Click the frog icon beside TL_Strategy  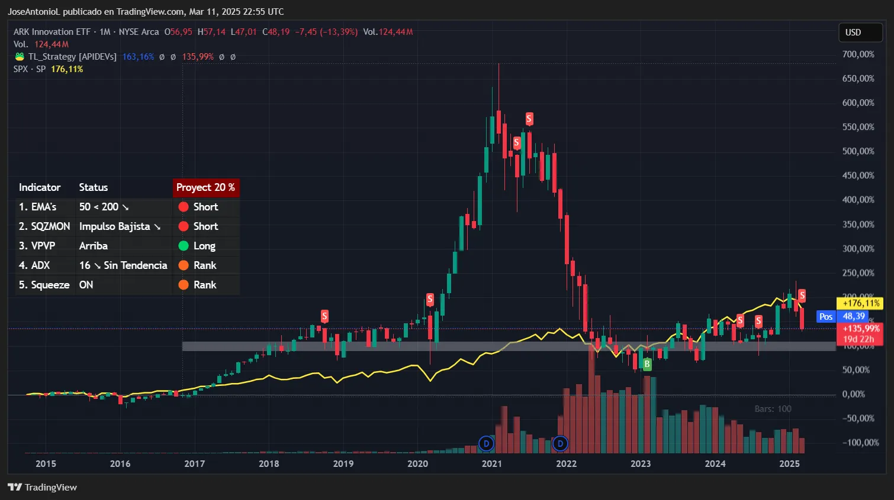20,57
